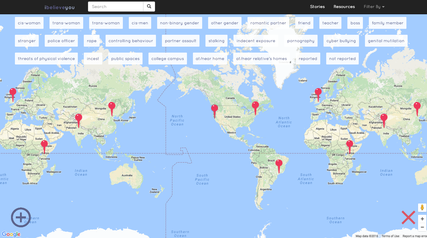Click the ibelieveyou logo
This screenshot has height=238, width=427.
pyautogui.click(x=60, y=7)
